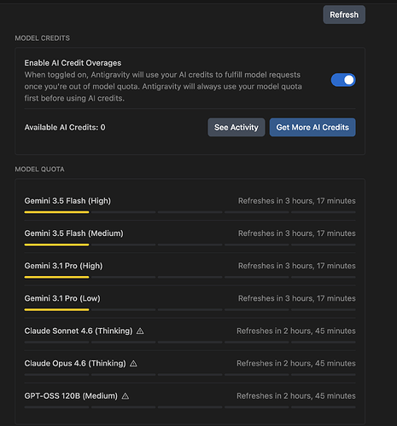Viewport: 397px width, 426px height.
Task: Click the Enable AI Credit Overages title
Action: (73, 63)
